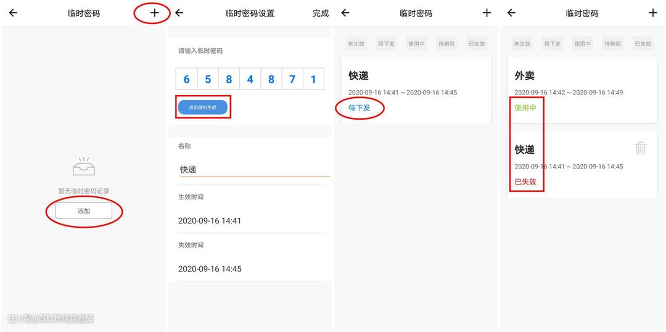
Task: Tap plus icon on the screen with 外卖 card
Action: 653,13
